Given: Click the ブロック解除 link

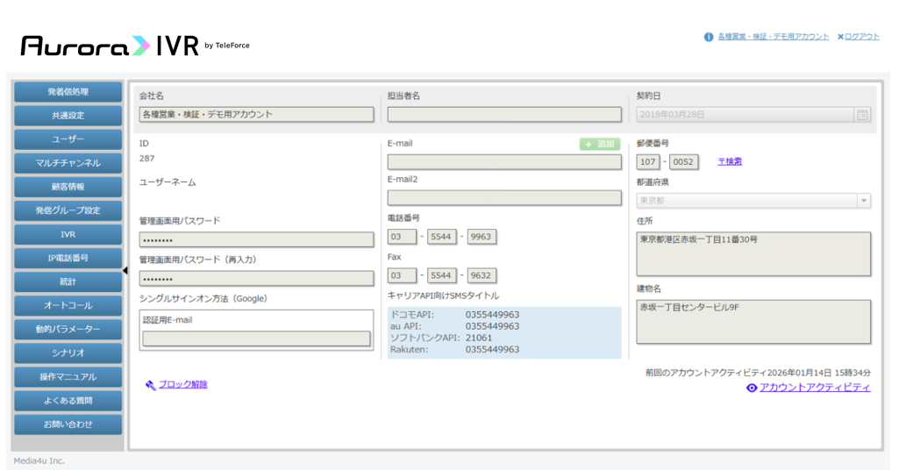Looking at the screenshot, I should coord(182,385).
